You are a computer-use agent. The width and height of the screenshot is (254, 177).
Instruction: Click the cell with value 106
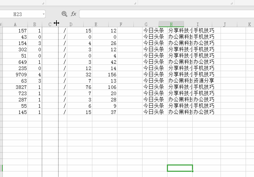pyautogui.click(x=105, y=87)
